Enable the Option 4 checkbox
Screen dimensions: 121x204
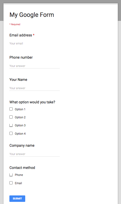(x=11, y=133)
